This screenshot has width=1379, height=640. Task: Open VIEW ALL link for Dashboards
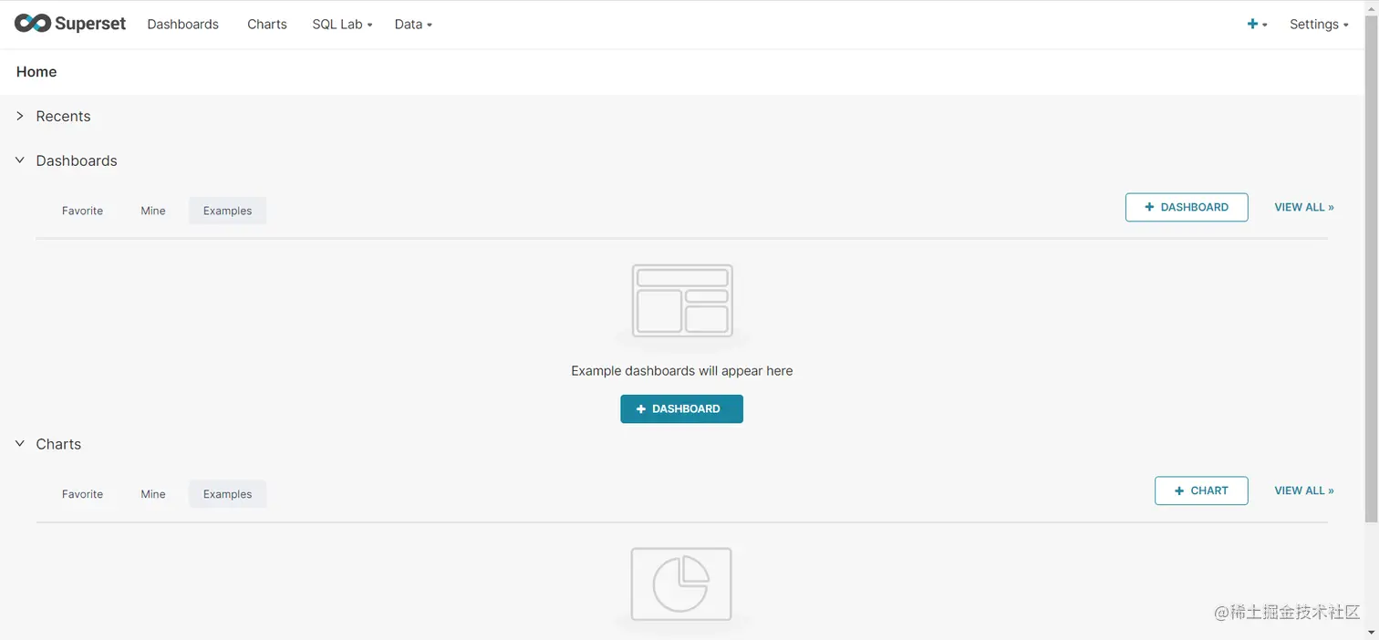1304,207
